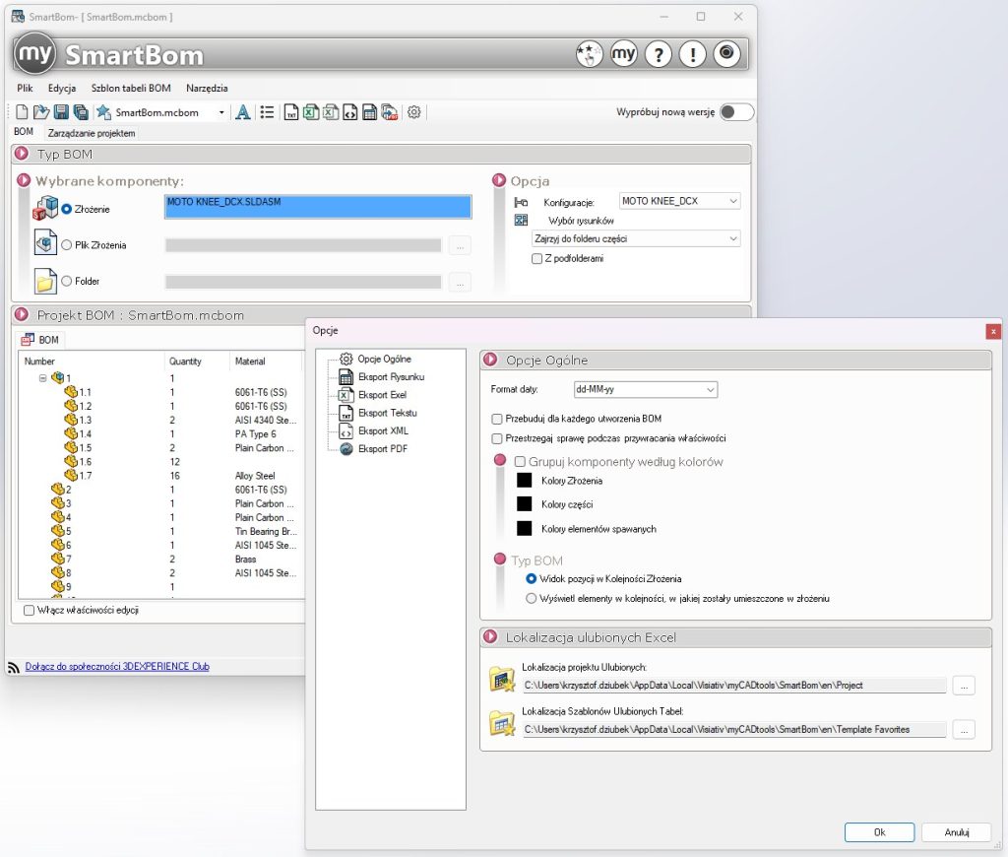Save the project with the floppy disk icon
Image resolution: width=1008 pixels, height=857 pixels.
coord(61,112)
